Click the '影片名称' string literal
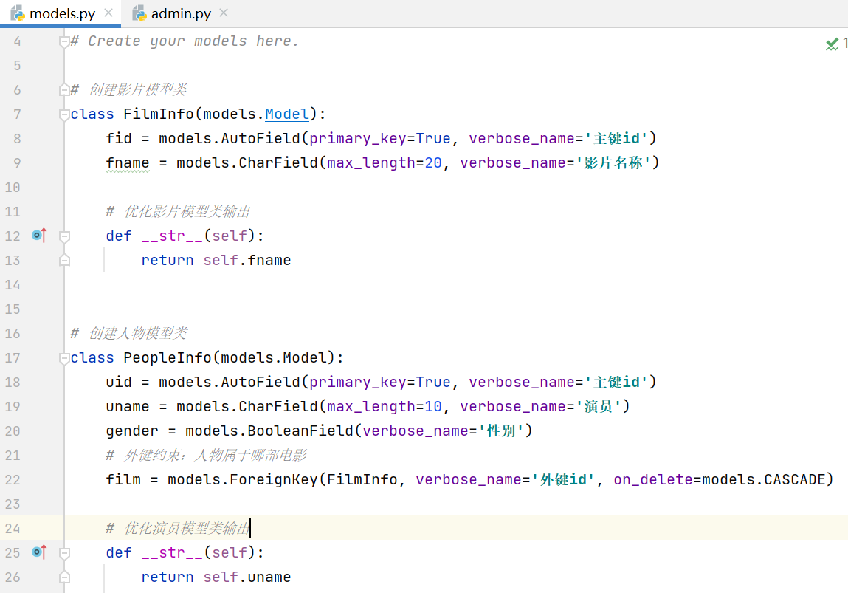This screenshot has height=593, width=848. coord(613,163)
